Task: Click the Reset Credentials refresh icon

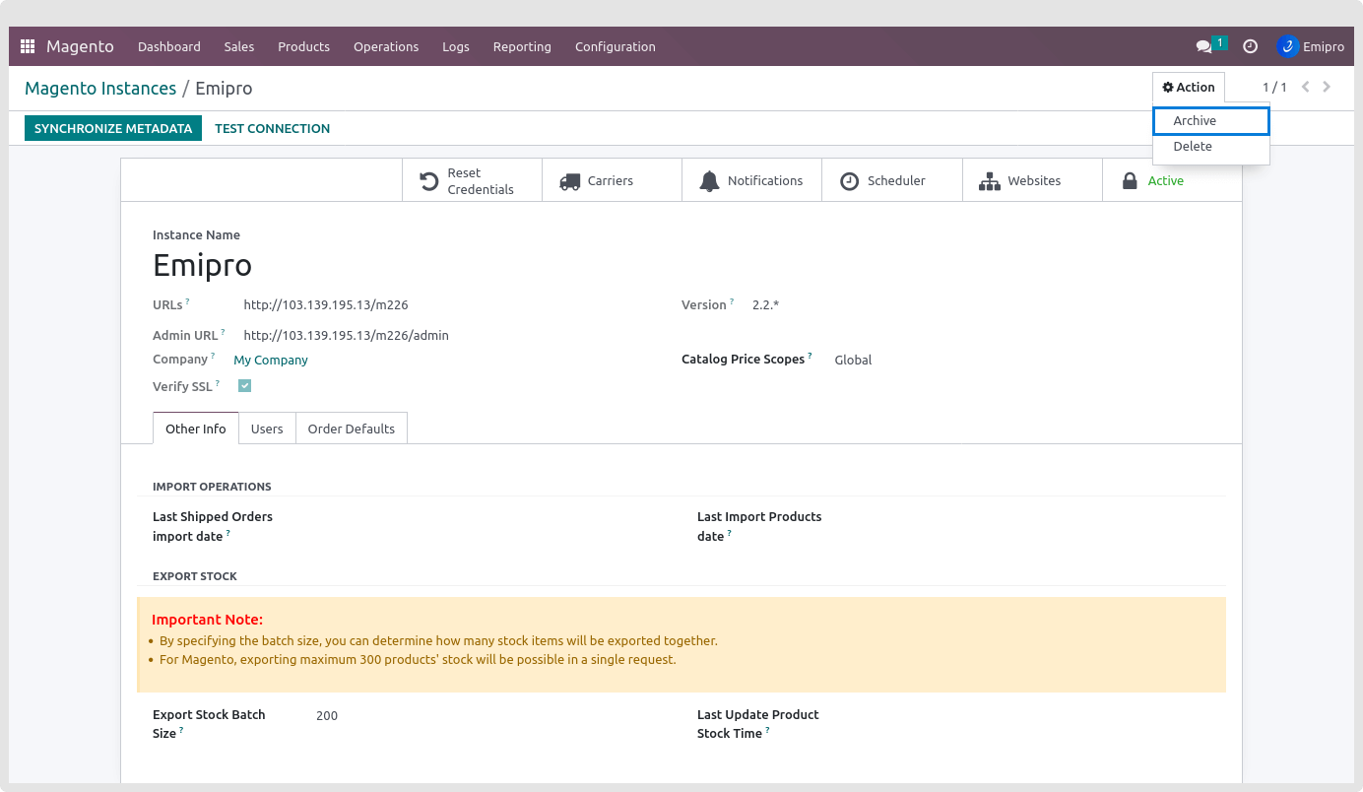Action: 428,181
